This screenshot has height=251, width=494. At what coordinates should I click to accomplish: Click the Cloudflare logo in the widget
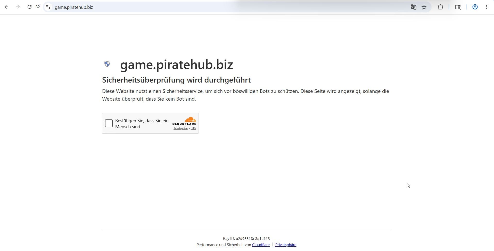184,121
